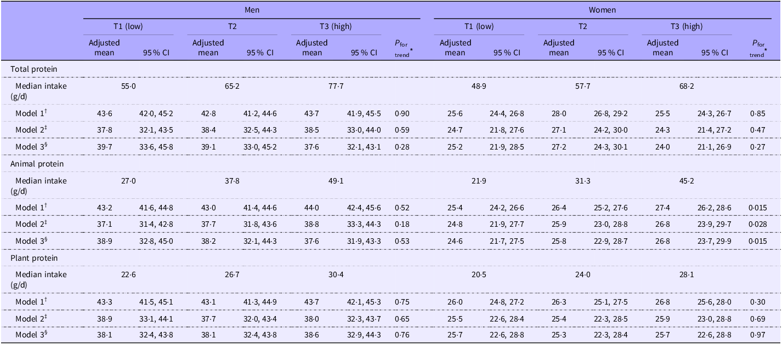
Task: Select median intake value '27·0'
Action: (129, 181)
